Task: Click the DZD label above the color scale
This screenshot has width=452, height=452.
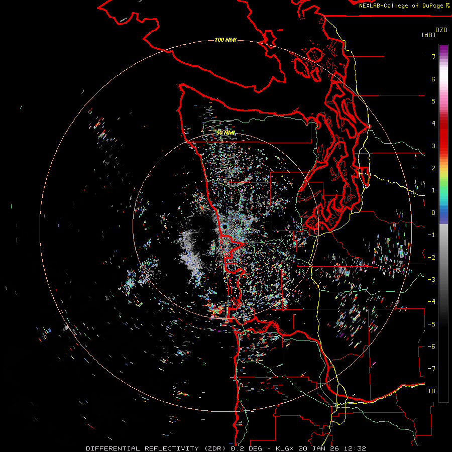Action: point(441,30)
